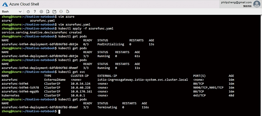Click the 48d age value
Image resolution: width=262 pixels, height=116 pixels.
click(x=231, y=96)
